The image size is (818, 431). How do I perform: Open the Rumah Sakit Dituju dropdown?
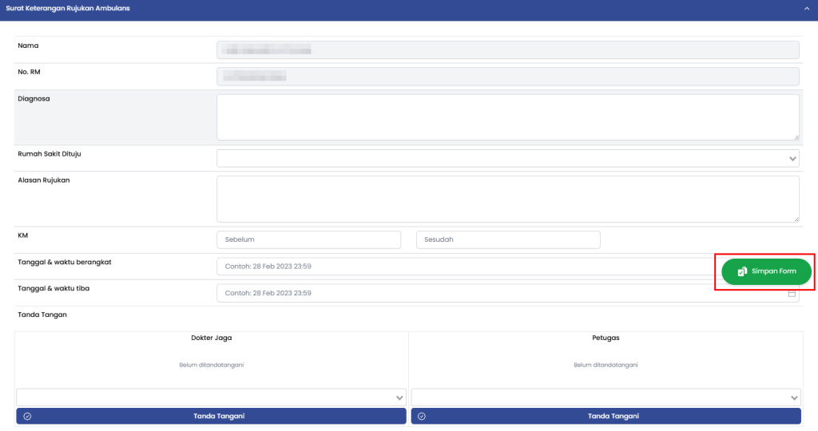tap(507, 158)
